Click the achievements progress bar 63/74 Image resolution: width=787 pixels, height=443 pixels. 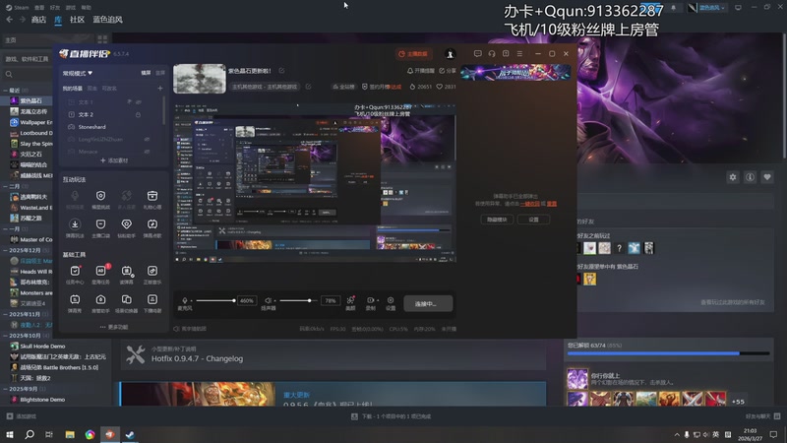(668, 353)
